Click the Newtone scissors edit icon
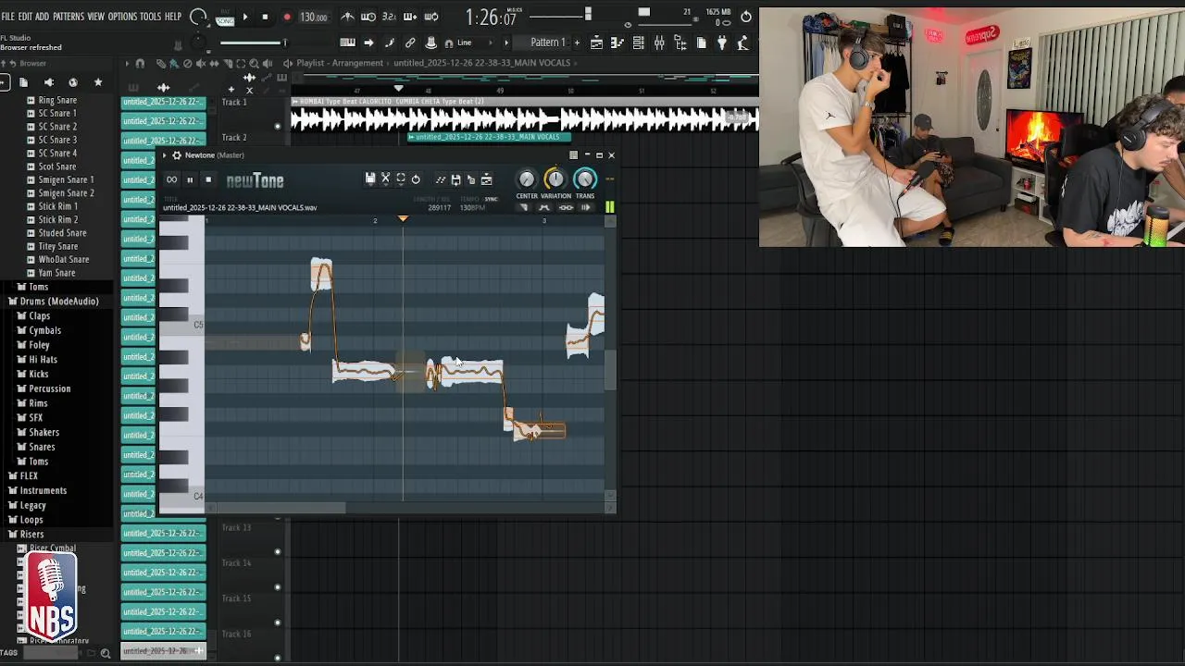 [x=386, y=179]
